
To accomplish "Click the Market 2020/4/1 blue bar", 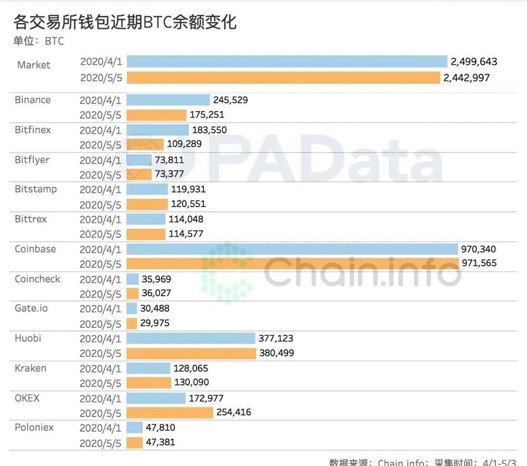I will click(x=287, y=62).
